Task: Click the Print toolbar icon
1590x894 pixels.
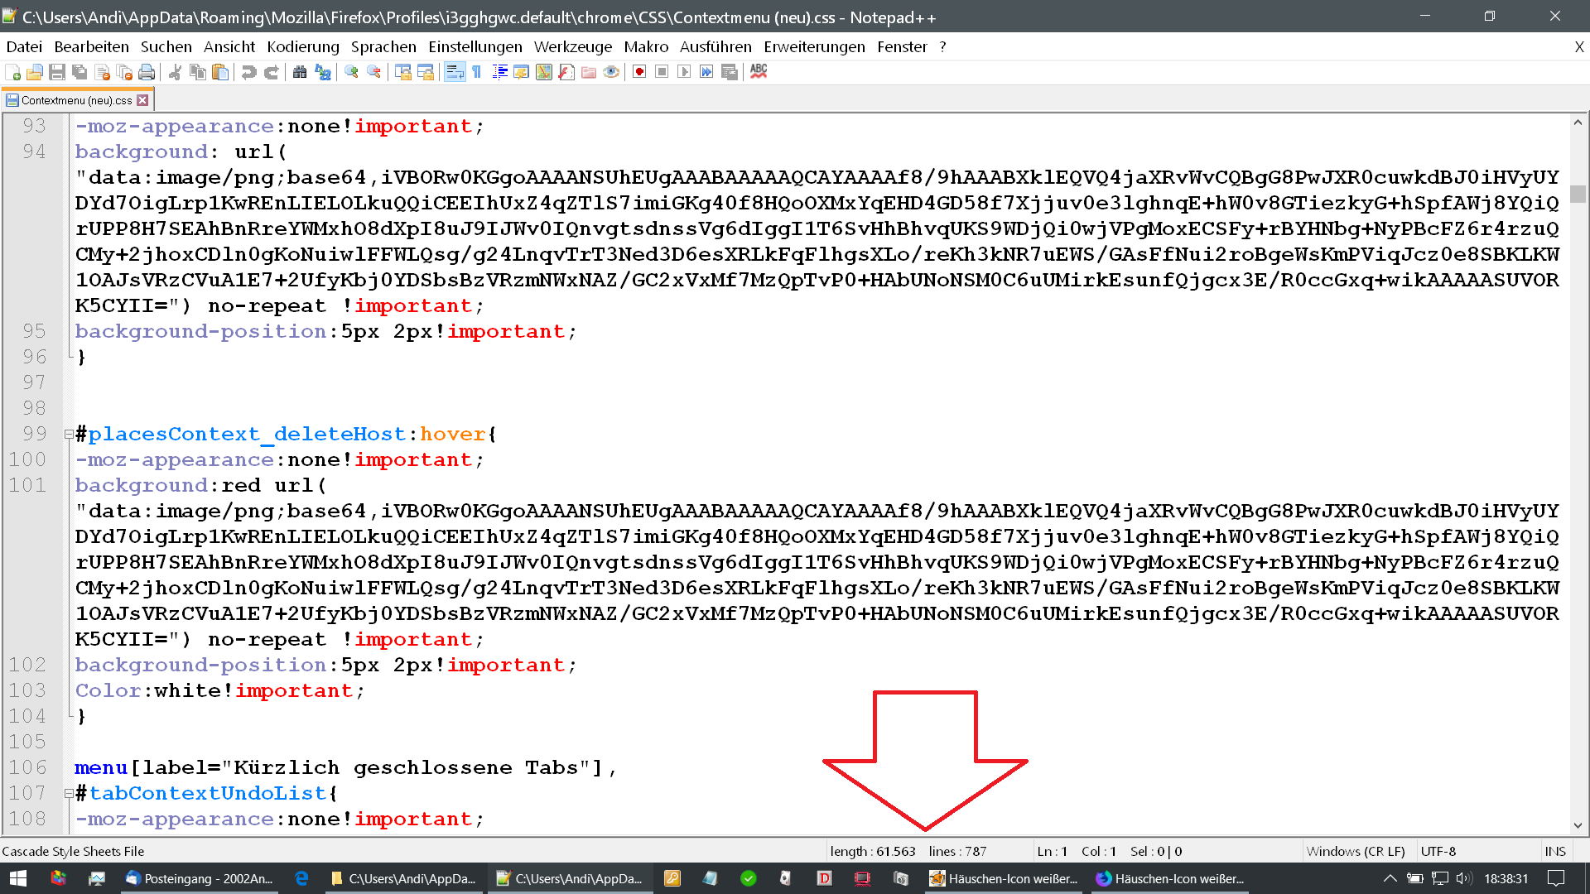Action: pos(147,73)
